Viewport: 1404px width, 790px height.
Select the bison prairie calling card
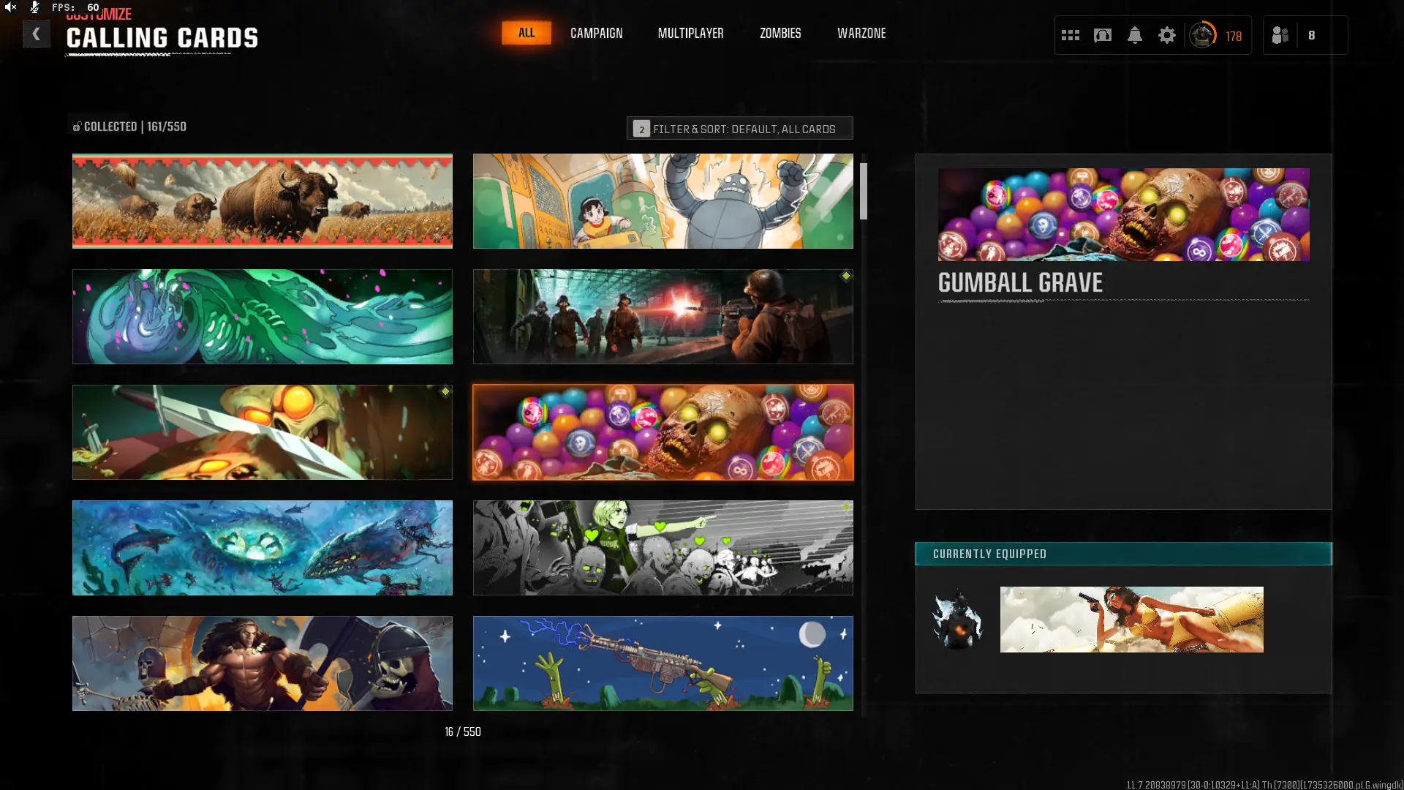[262, 201]
